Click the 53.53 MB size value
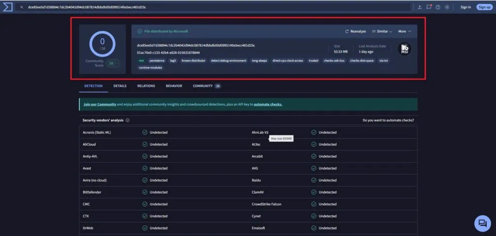496x236 pixels. coord(341,51)
